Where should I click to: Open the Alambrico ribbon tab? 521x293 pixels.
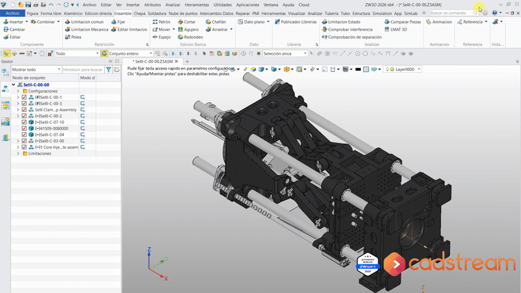73,13
